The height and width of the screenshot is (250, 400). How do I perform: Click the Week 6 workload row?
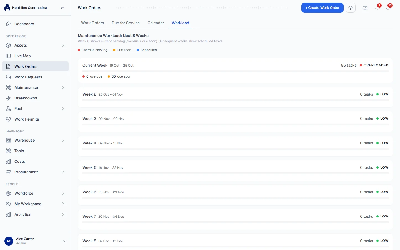pyautogui.click(x=236, y=195)
